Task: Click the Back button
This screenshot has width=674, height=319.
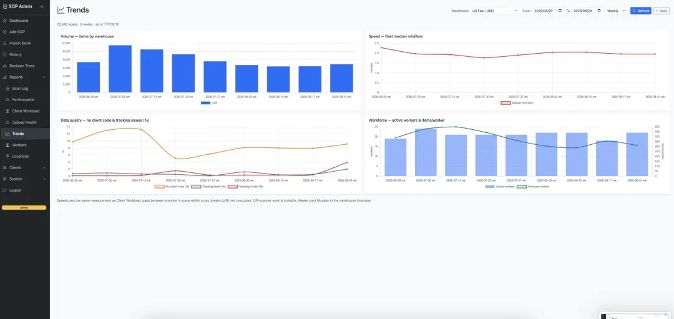Action: pos(661,11)
